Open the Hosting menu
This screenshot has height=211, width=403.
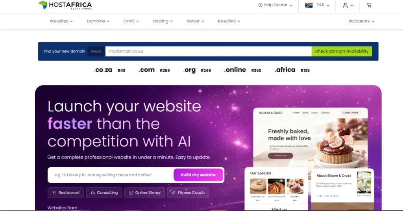pos(163,21)
